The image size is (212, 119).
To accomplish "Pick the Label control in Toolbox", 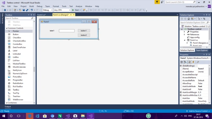I will tap(15, 51).
